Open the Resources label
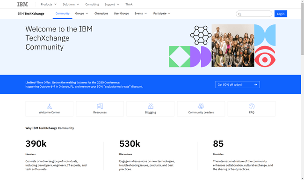 coord(100,112)
